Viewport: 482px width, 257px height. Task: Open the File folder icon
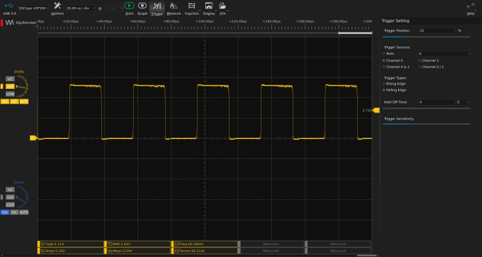pyautogui.click(x=222, y=6)
